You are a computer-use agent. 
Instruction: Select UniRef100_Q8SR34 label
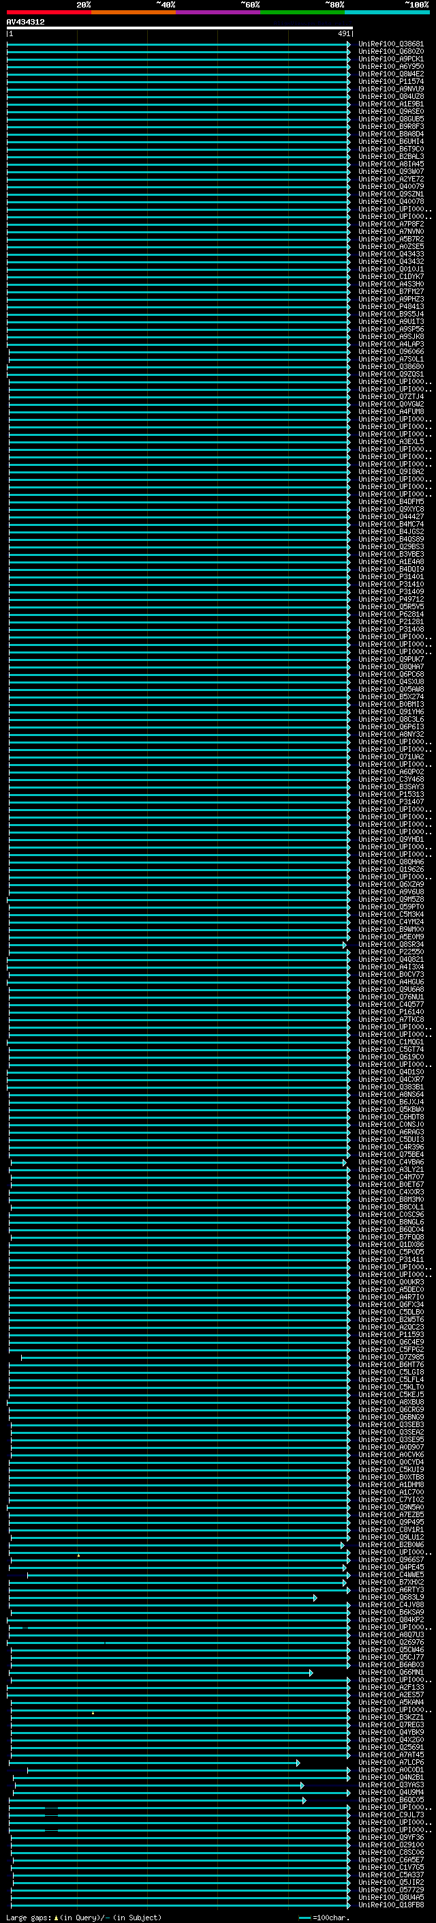(391, 944)
